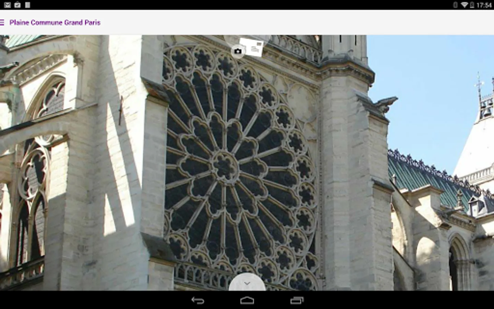Open the hamburger navigation menu
The width and height of the screenshot is (494, 309).
(2, 22)
